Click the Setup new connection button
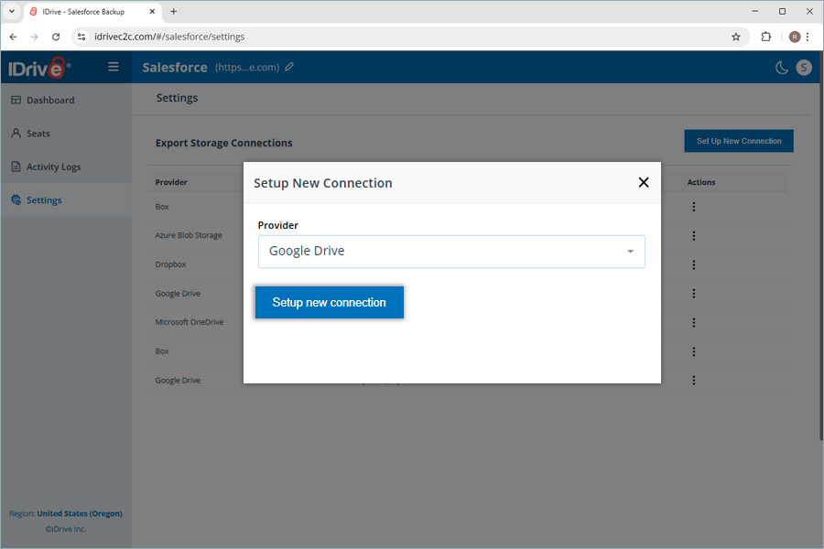Screen dimensions: 824x549 point(329,303)
